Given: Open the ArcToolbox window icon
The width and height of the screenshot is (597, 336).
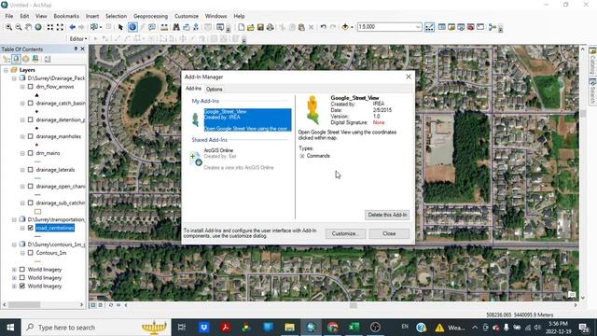Looking at the screenshot, I should tap(470, 27).
